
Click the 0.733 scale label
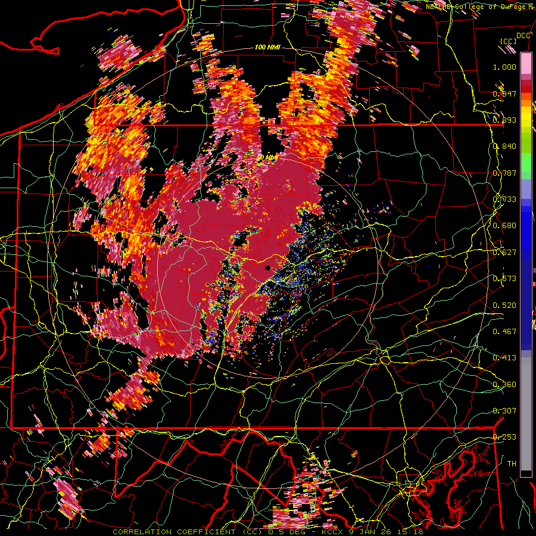tap(504, 200)
